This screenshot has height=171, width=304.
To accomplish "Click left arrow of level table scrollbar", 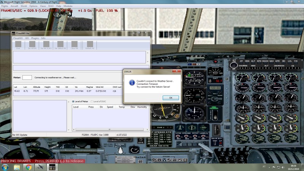I will click(x=74, y=130).
